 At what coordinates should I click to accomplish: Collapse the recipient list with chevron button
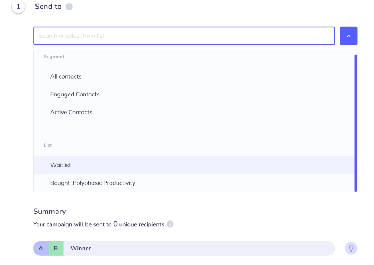(348, 36)
